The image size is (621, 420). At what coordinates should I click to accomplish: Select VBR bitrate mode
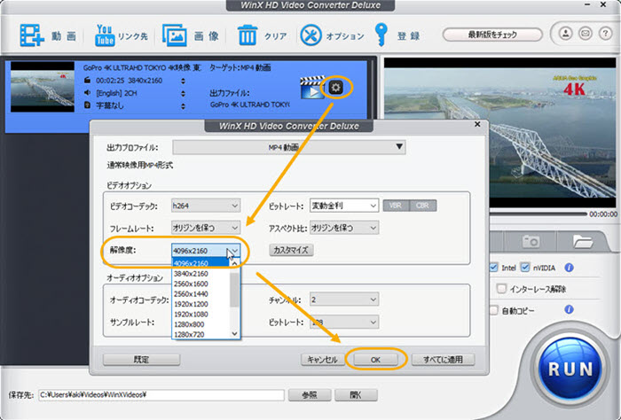point(396,206)
